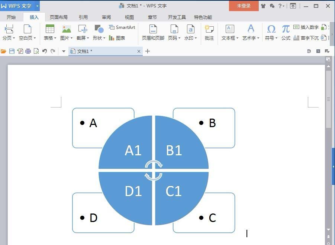Image resolution: width=335 pixels, height=245 pixels.
Task: Select the D1 quadrant in the SmartArt
Action: pos(133,191)
